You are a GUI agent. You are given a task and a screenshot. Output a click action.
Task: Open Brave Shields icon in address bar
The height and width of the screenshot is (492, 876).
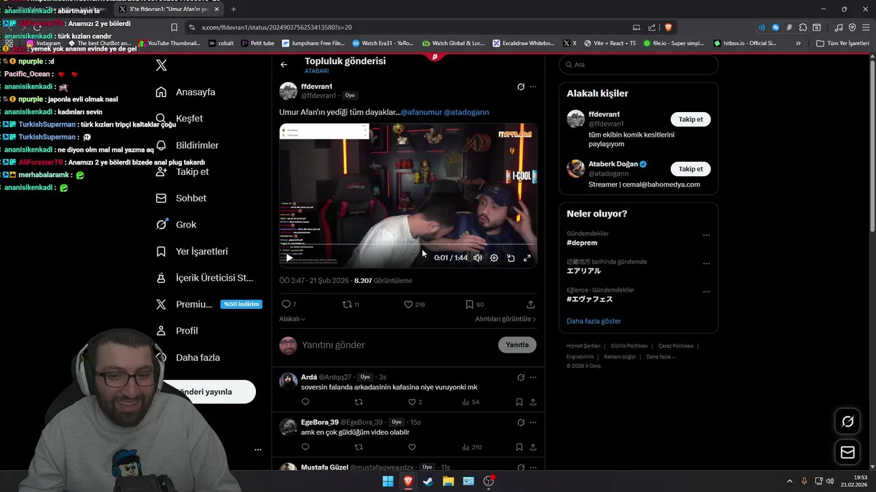(668, 27)
